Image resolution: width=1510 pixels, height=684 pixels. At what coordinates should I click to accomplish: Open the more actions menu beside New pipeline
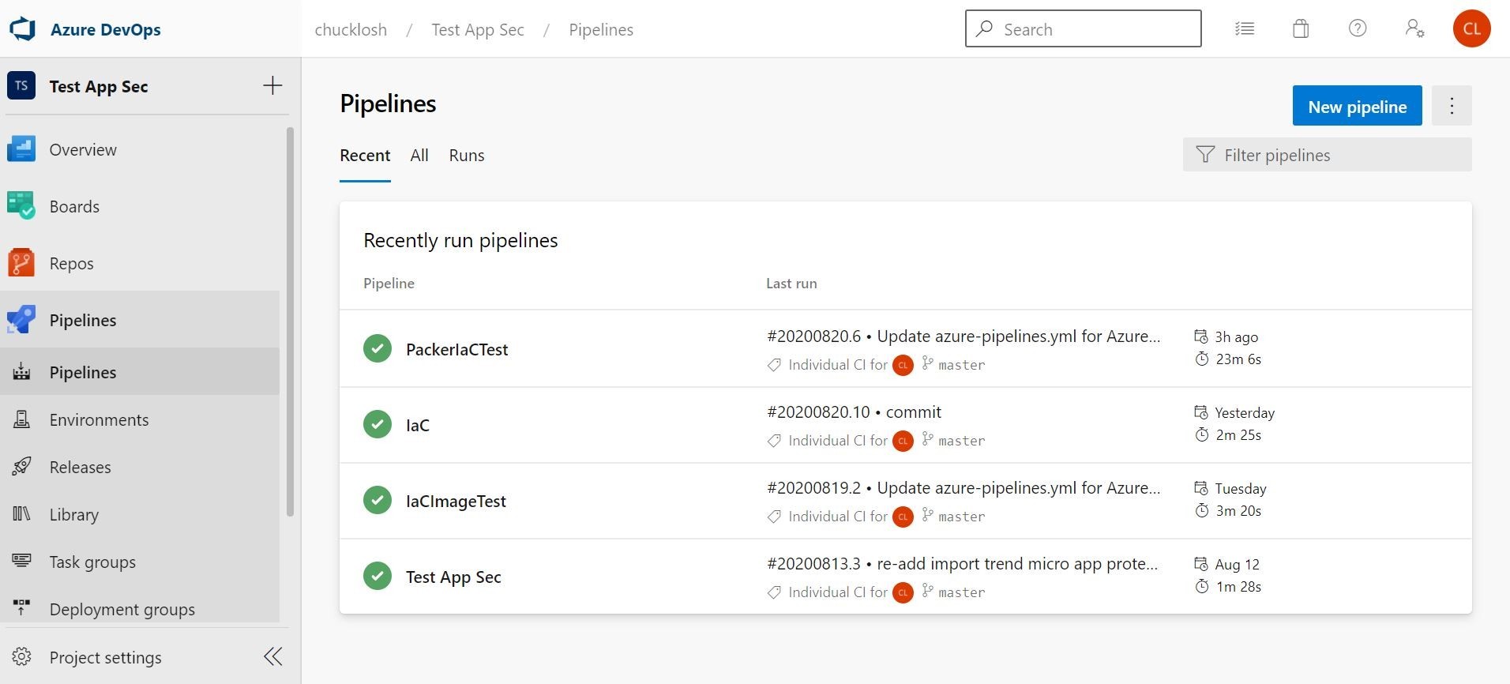pos(1452,106)
